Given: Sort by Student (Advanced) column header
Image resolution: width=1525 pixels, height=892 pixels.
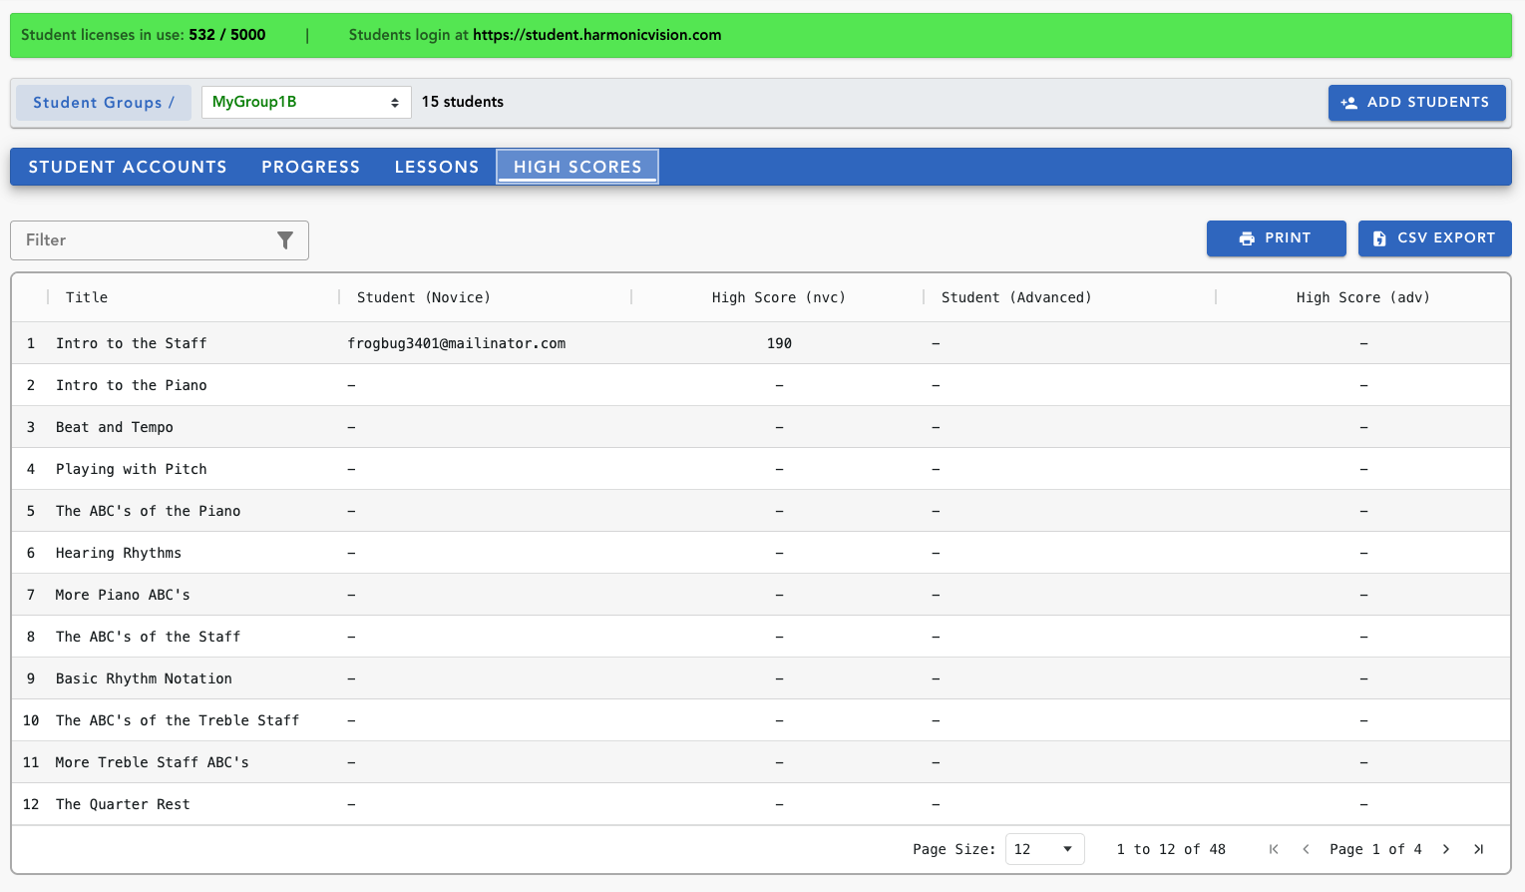Looking at the screenshot, I should 1016,297.
